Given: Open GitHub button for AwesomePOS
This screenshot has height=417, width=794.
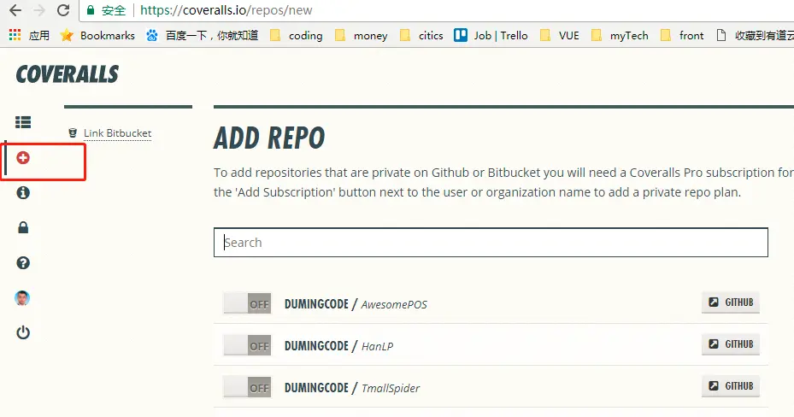Looking at the screenshot, I should [x=730, y=302].
